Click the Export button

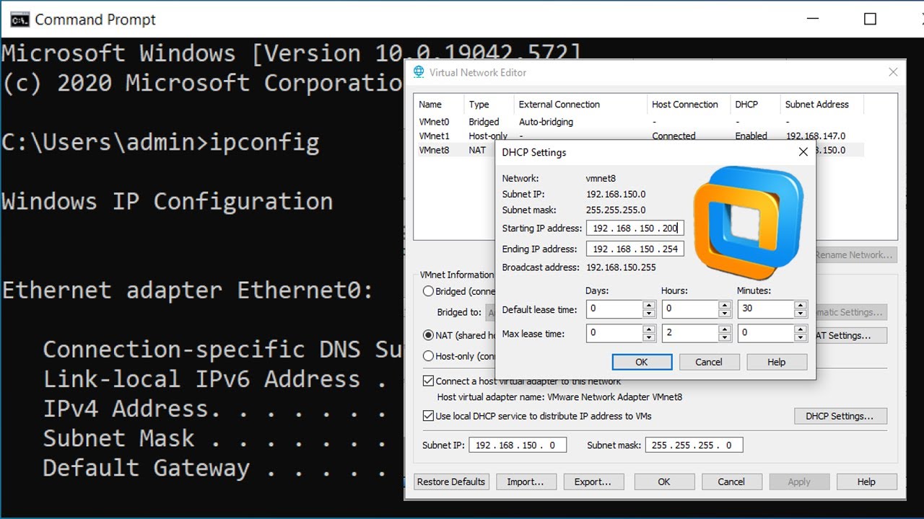point(593,482)
